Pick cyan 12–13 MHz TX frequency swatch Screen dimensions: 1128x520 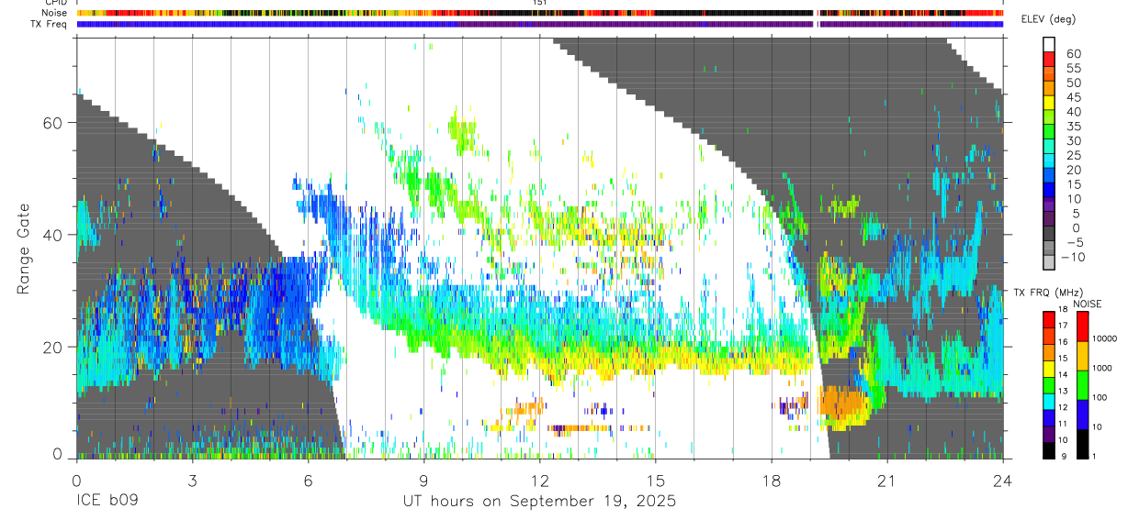1048,401
